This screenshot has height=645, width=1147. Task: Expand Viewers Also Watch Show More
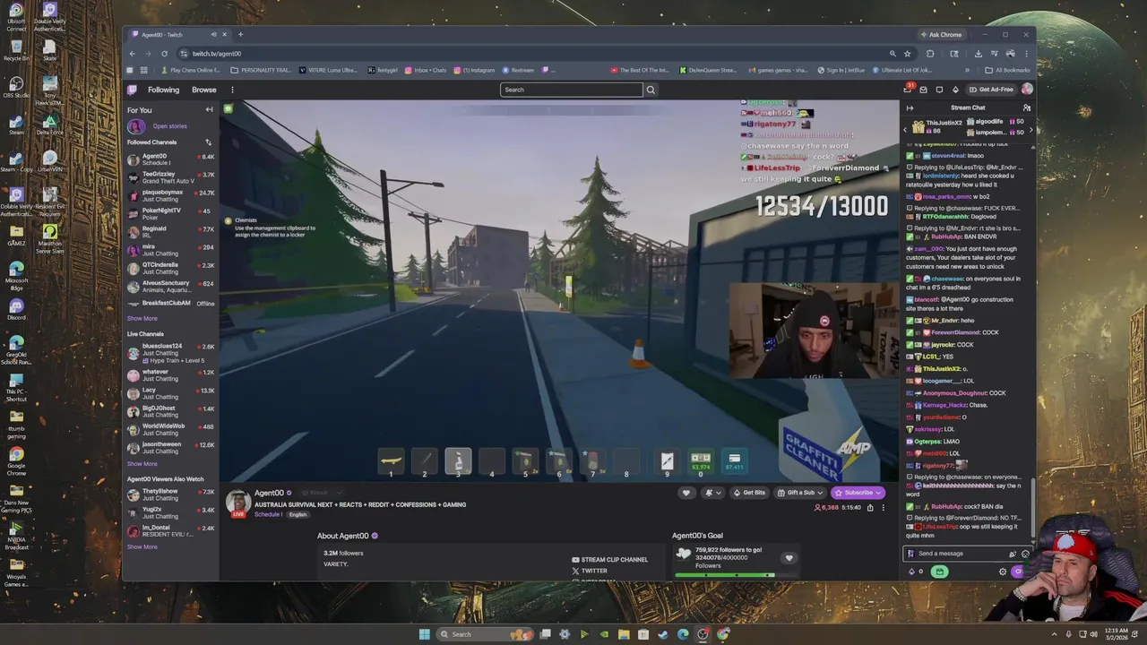point(142,546)
